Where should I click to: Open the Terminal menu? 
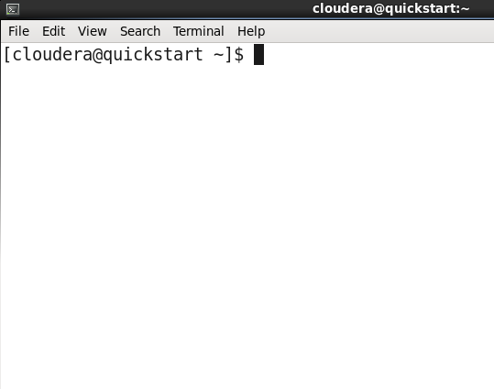(x=199, y=31)
